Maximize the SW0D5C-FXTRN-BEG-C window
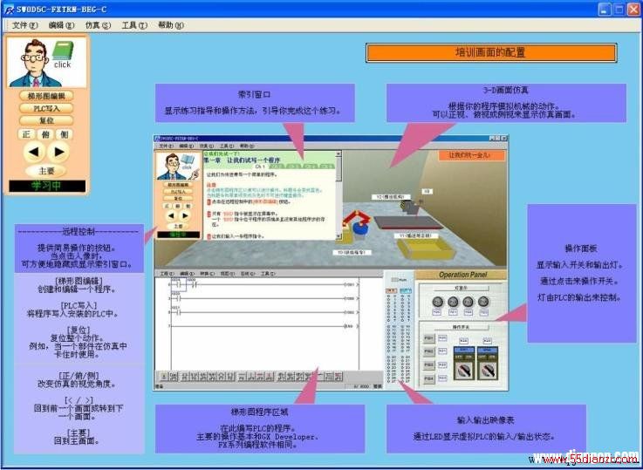The height and width of the screenshot is (470, 643). 619,10
